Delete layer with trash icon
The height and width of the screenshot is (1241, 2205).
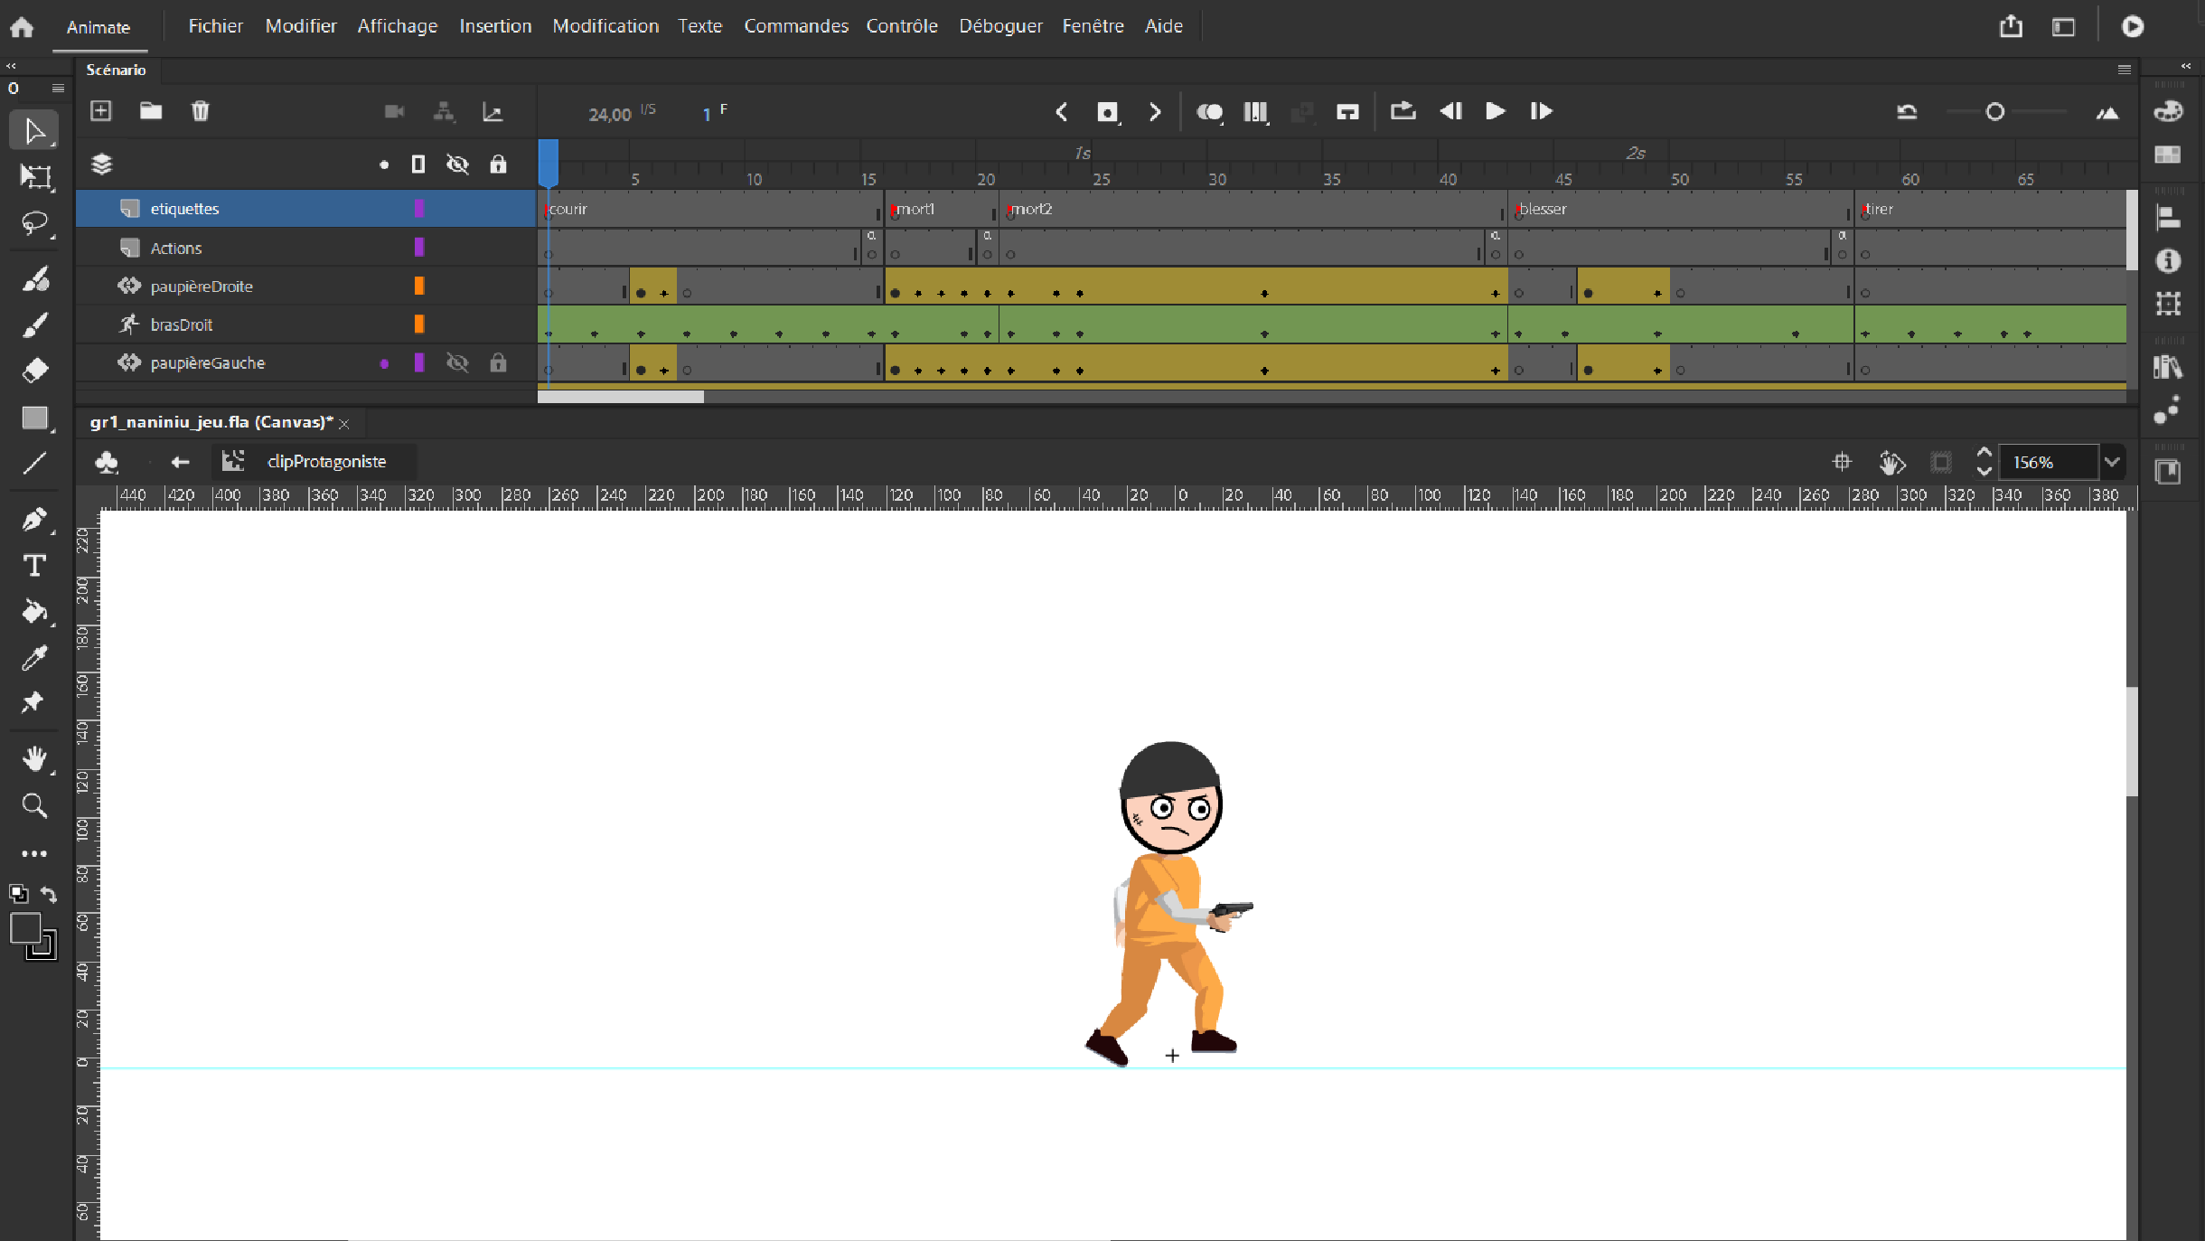[201, 111]
